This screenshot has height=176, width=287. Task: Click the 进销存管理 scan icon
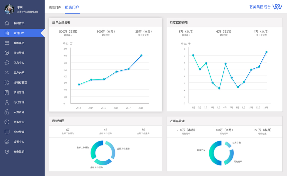pyautogui.click(x=7, y=82)
